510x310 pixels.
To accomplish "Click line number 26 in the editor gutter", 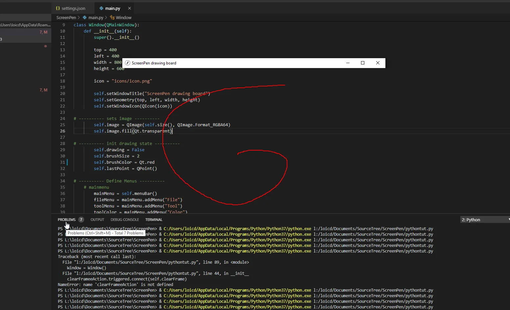I will click(x=62, y=131).
